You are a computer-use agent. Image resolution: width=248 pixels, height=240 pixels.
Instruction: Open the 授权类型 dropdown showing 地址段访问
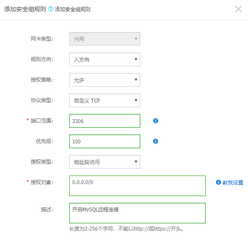[105, 162]
